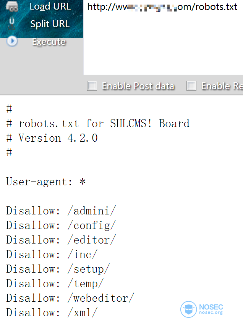Click the User-agent: * line
243x327 pixels.
(46, 181)
